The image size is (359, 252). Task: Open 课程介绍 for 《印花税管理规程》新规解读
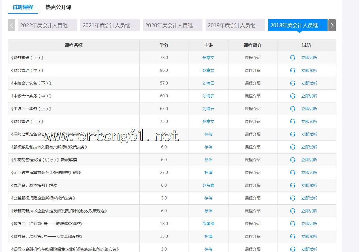(253, 160)
